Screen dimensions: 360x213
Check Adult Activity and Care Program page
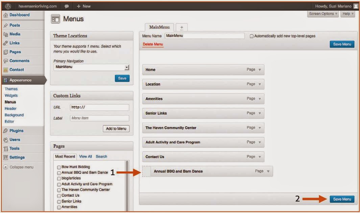[x=59, y=184]
